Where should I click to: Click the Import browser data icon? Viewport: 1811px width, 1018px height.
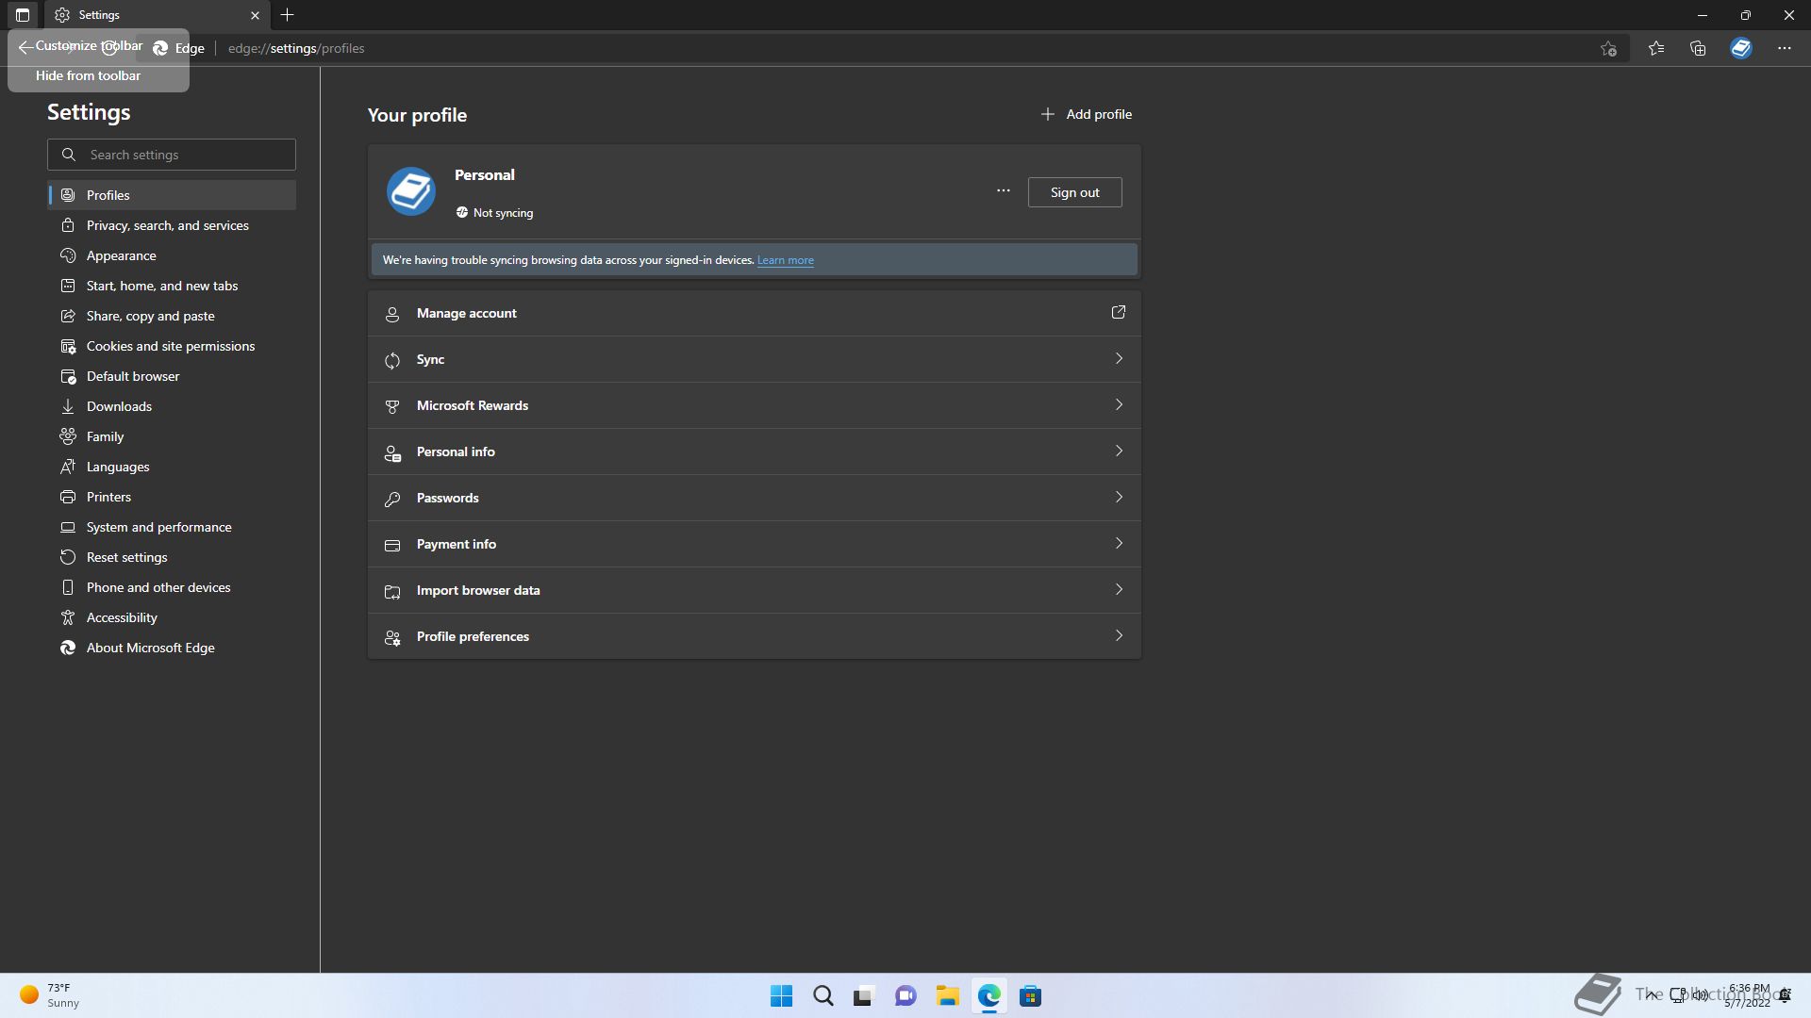392,591
